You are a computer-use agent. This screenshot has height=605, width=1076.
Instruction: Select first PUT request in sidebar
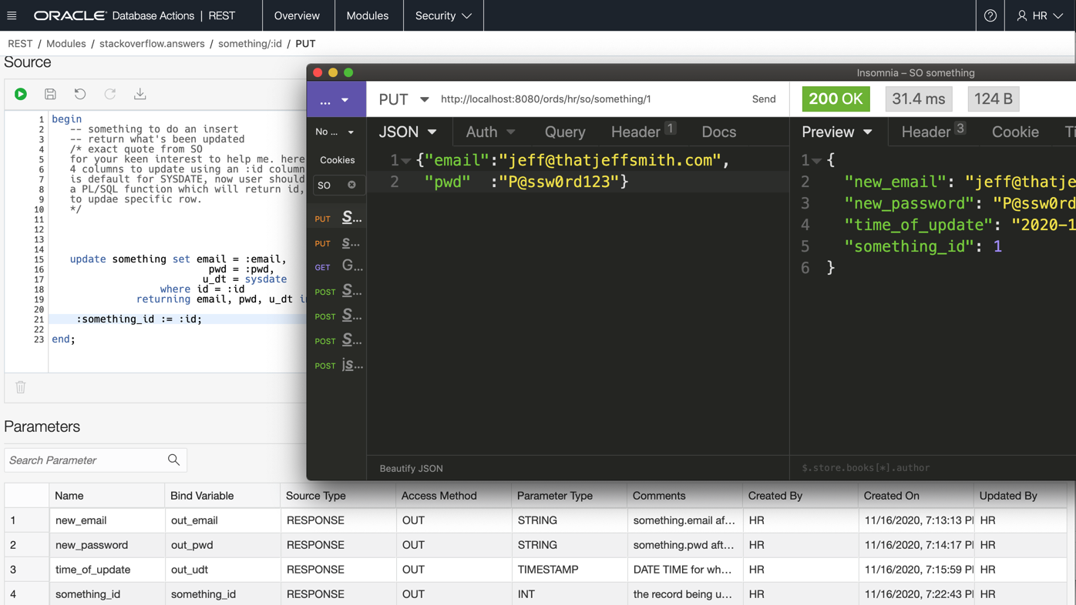(x=337, y=218)
